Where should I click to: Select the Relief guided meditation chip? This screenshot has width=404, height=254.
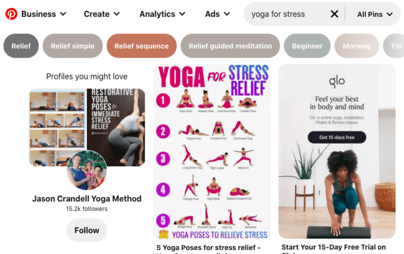click(231, 46)
